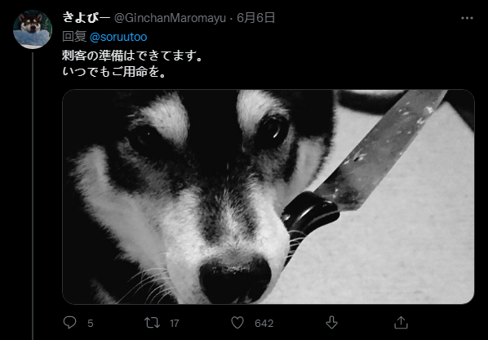Click the reply count 5
The width and height of the screenshot is (488, 340).
(x=91, y=324)
